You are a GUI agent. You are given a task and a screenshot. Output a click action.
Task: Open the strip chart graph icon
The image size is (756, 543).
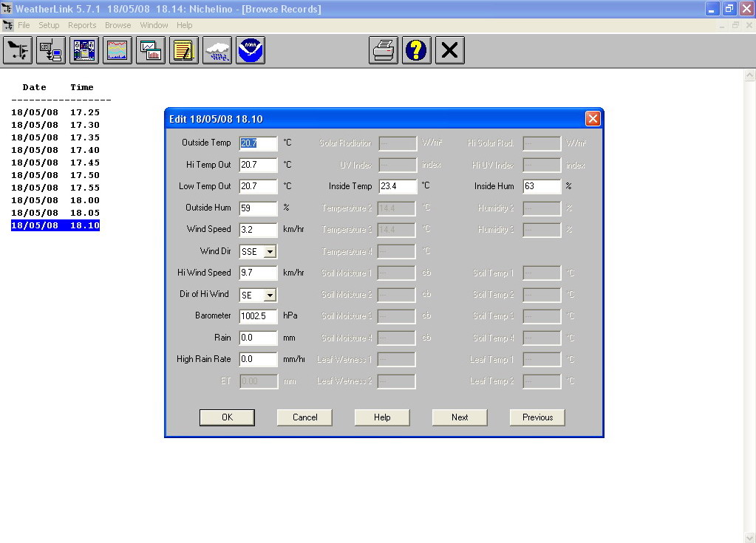coord(118,50)
